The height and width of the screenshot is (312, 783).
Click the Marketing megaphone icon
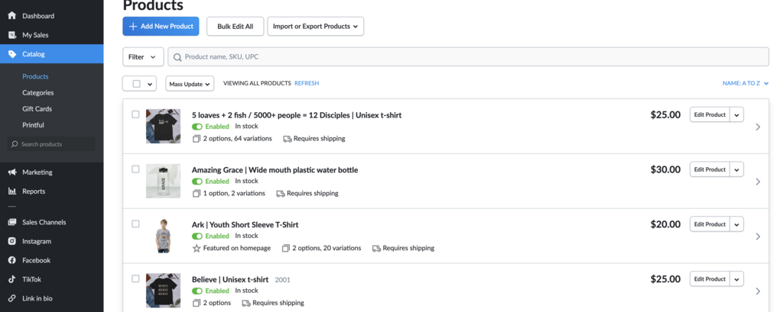coord(11,172)
